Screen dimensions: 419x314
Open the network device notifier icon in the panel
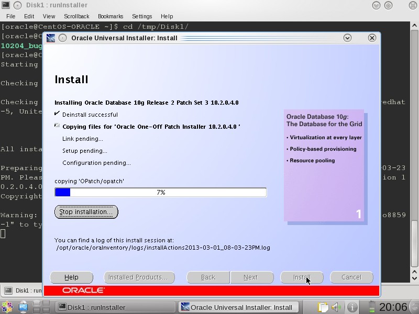(x=23, y=307)
